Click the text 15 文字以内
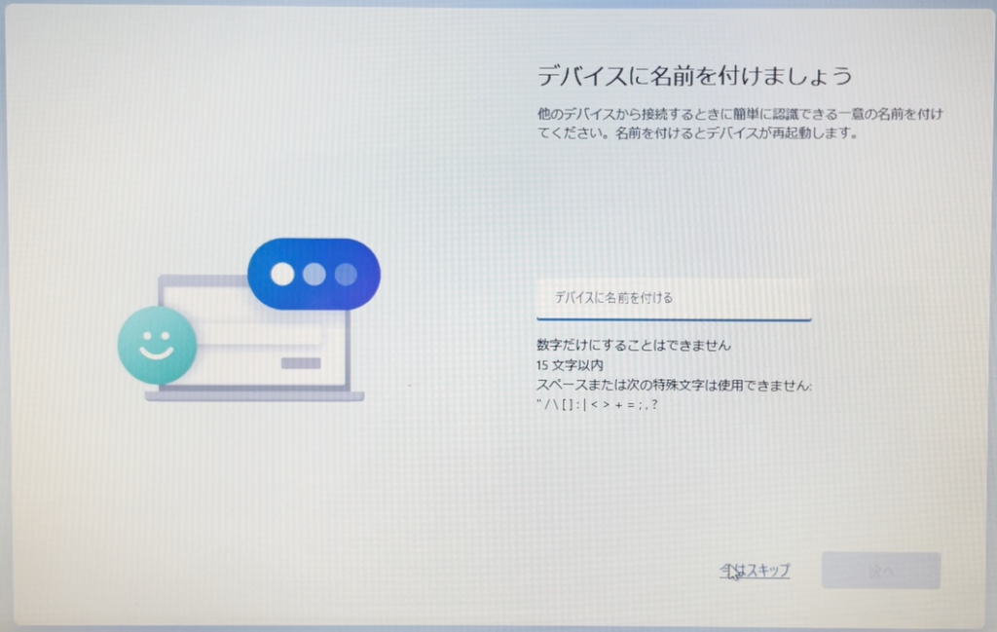 570,365
